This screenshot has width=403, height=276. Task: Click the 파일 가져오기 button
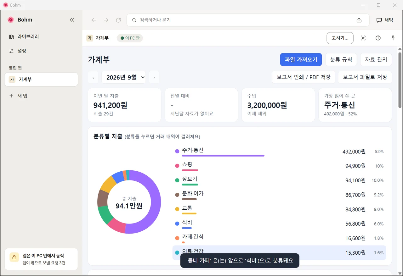(301, 59)
